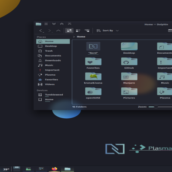Click the virtual desktop pager in taskbar
This screenshot has height=172, width=172.
pyautogui.click(x=17, y=169)
